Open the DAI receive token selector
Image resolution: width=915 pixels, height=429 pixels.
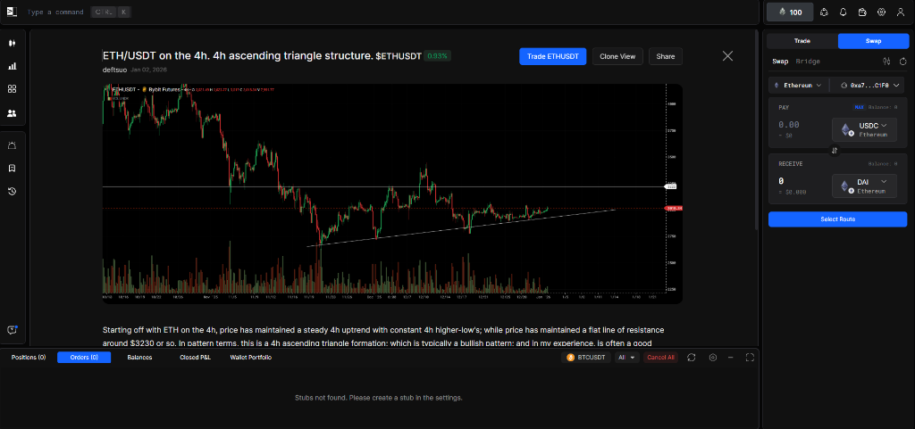(x=864, y=186)
